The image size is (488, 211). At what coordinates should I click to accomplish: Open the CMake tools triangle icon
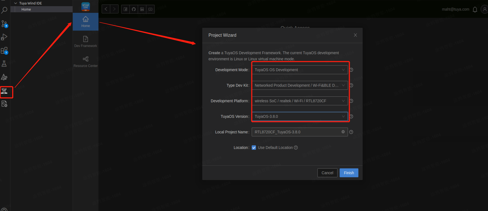(4, 77)
